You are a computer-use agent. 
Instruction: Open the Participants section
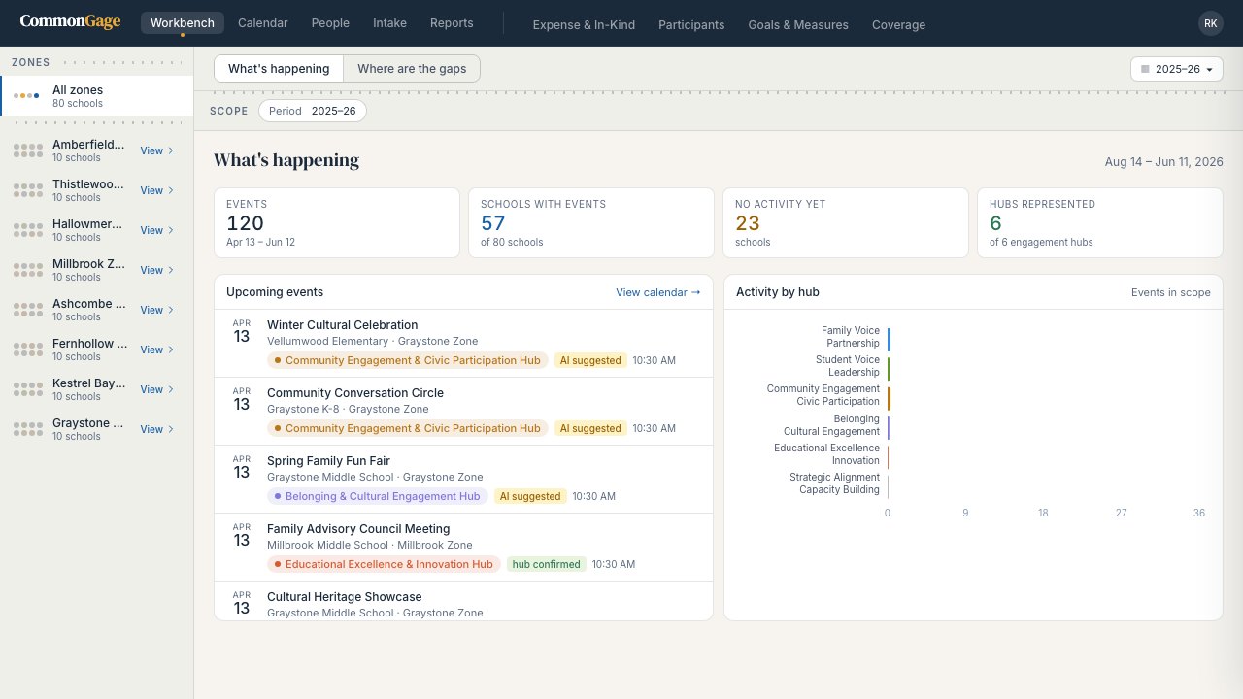point(691,25)
